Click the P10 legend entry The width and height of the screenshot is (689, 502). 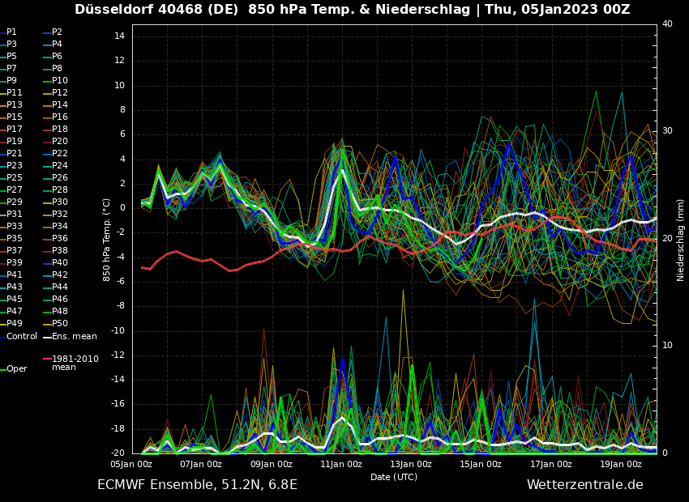pyautogui.click(x=60, y=81)
